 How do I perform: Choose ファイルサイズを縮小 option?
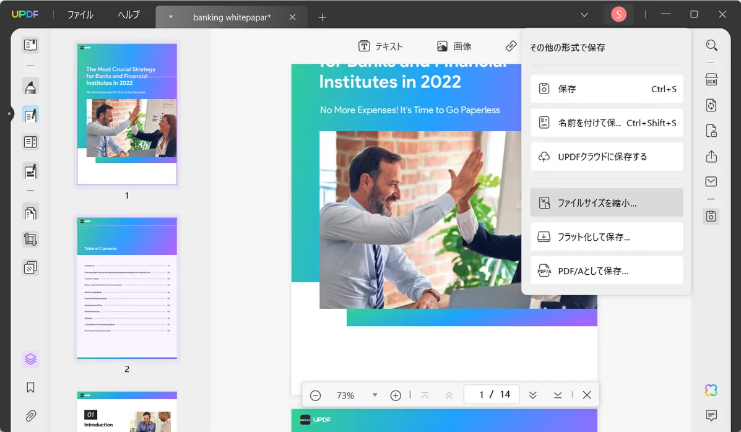pyautogui.click(x=607, y=203)
